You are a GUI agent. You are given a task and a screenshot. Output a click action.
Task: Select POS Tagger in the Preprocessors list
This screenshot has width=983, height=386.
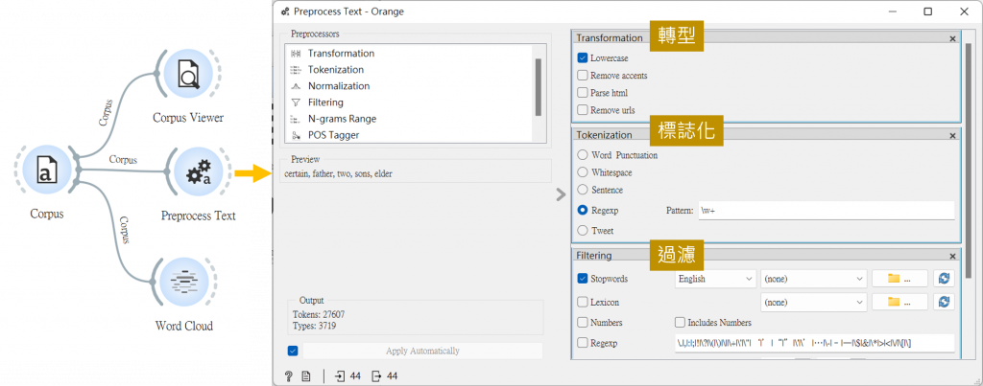coord(333,135)
